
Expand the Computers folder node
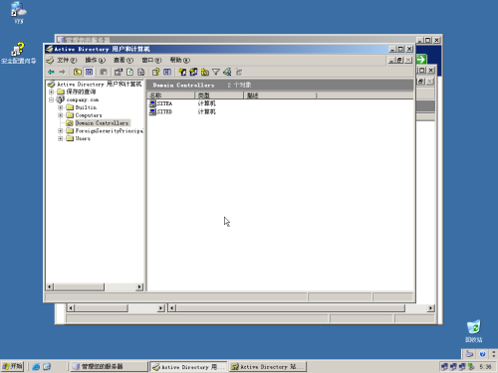coord(61,115)
